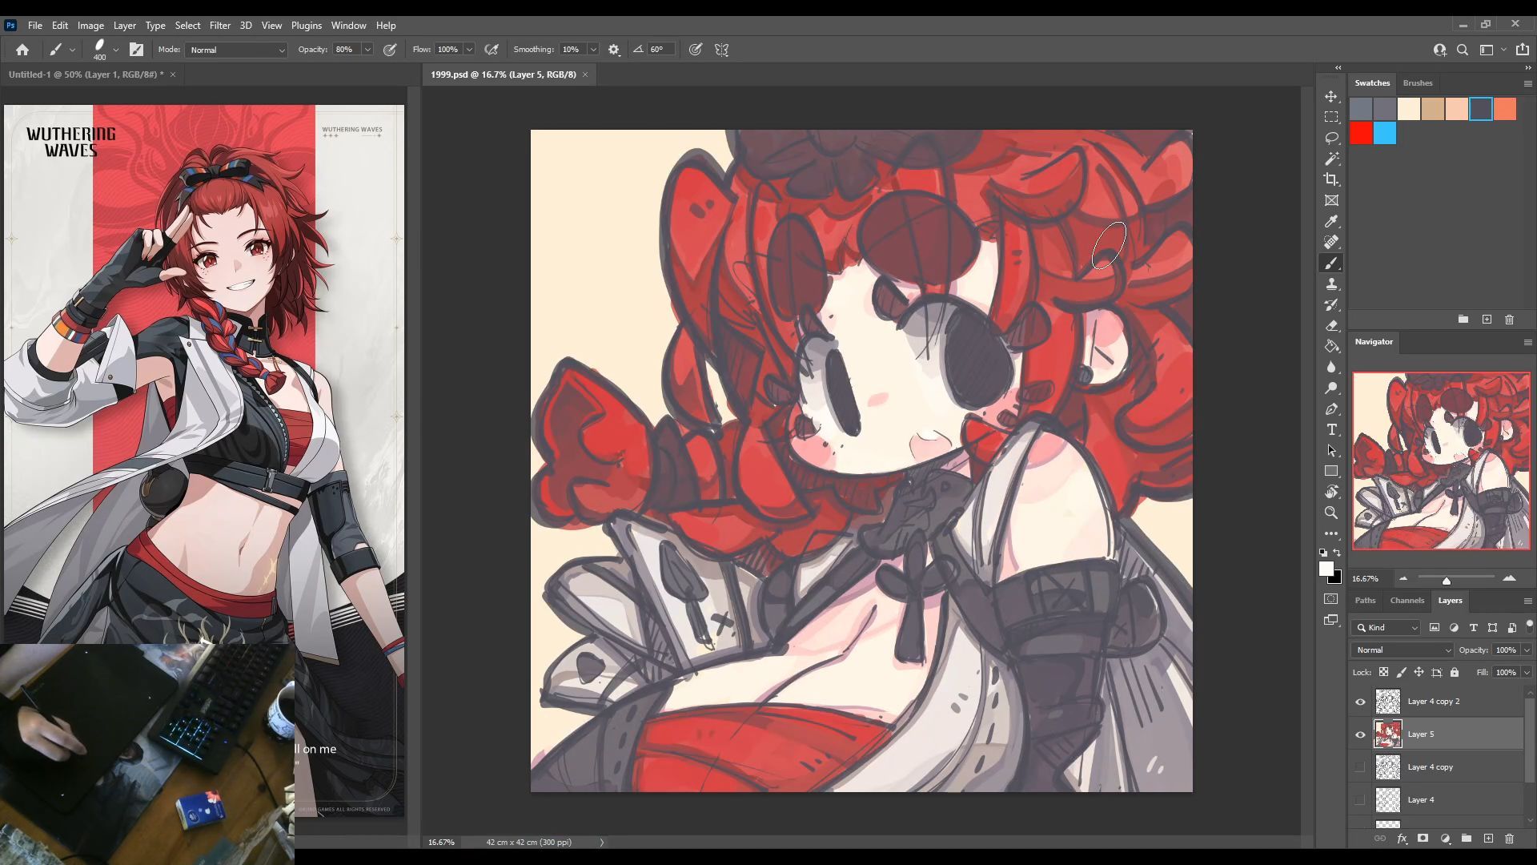Select the Paint Bucket tool
This screenshot has height=865, width=1537.
(1331, 346)
